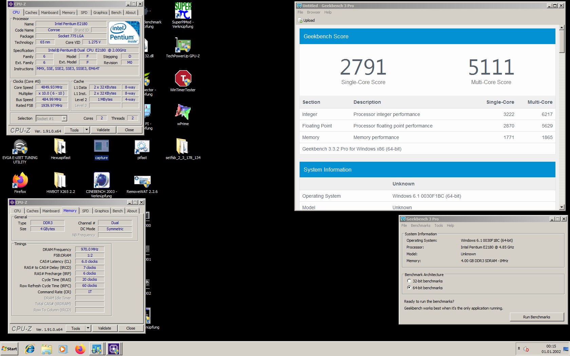Click scroll down arrow in Geekbench results
This screenshot has height=356, width=570.
click(562, 207)
